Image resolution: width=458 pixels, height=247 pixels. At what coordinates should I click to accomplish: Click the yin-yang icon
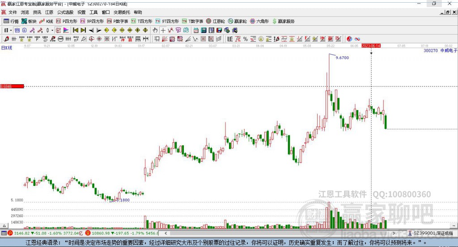pyautogui.click(x=349, y=39)
